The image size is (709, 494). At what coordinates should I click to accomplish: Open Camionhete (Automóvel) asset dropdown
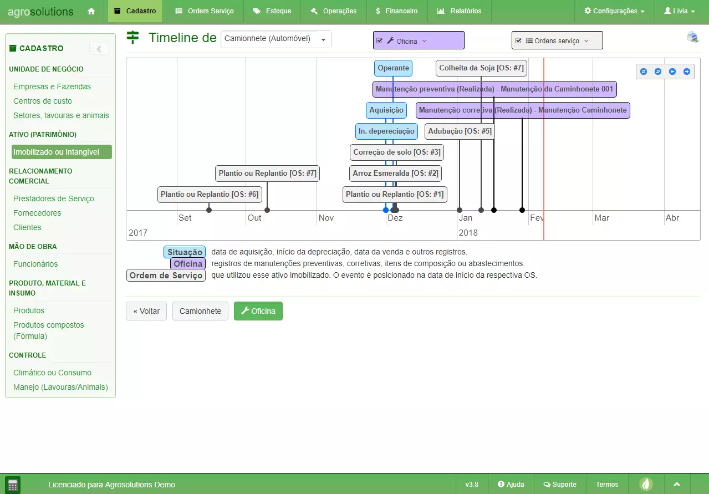pos(276,39)
